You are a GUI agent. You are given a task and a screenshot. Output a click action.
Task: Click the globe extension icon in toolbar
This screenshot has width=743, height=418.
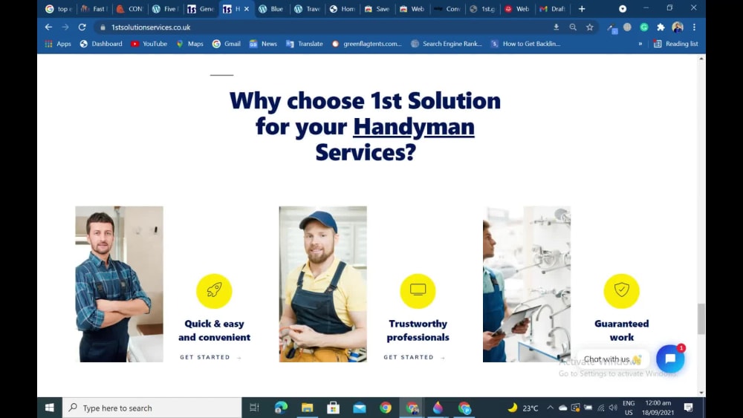point(627,27)
